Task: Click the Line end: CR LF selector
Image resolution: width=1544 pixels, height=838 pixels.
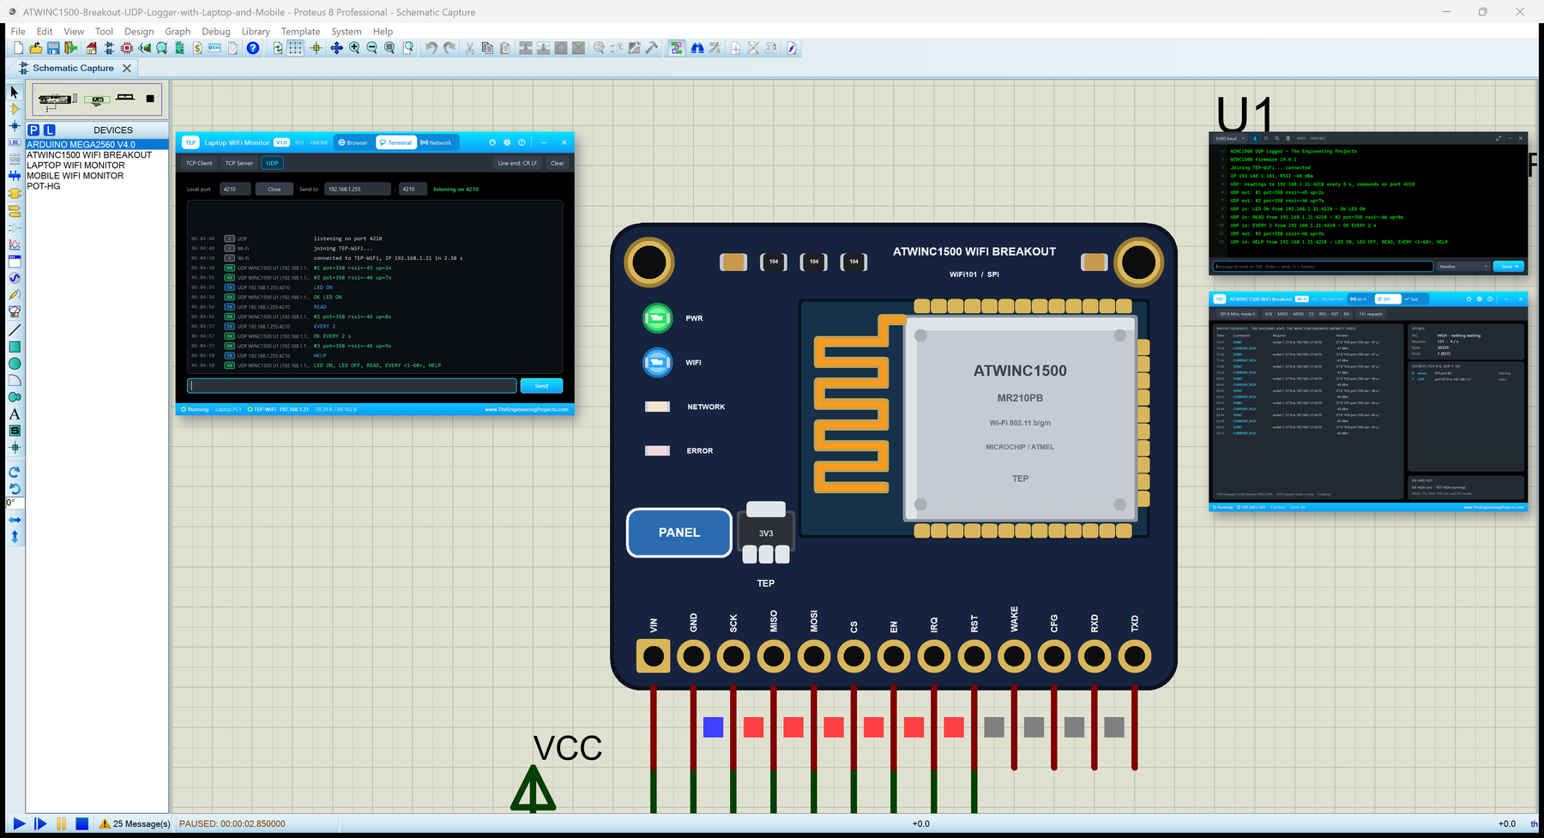Action: (517, 163)
